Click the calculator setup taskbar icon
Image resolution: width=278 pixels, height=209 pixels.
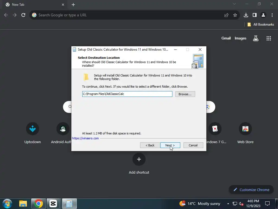pos(69,204)
